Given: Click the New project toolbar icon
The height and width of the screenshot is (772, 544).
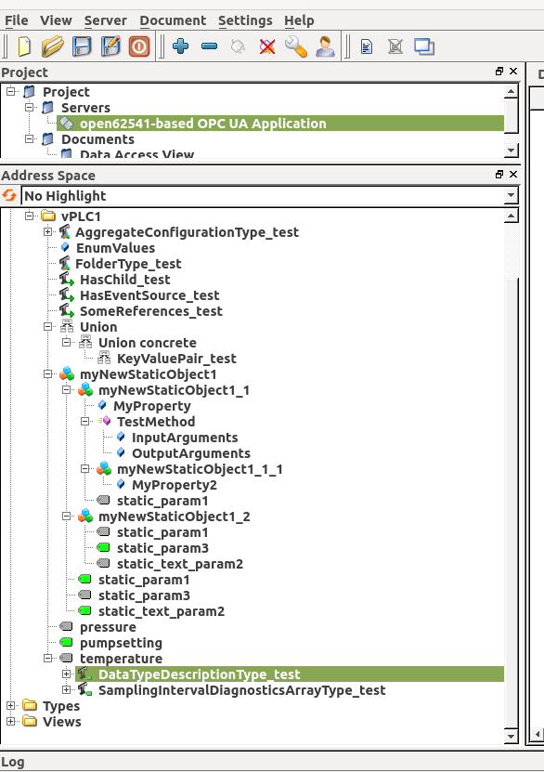Looking at the screenshot, I should pyautogui.click(x=24, y=46).
